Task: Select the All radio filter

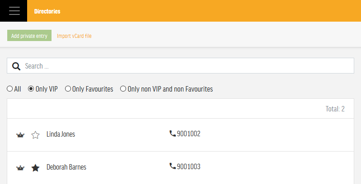Action: pyautogui.click(x=9, y=89)
